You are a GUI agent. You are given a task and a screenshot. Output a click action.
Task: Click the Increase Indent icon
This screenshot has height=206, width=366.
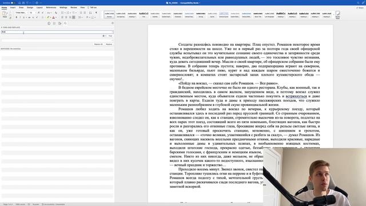pyautogui.click(x=85, y=13)
